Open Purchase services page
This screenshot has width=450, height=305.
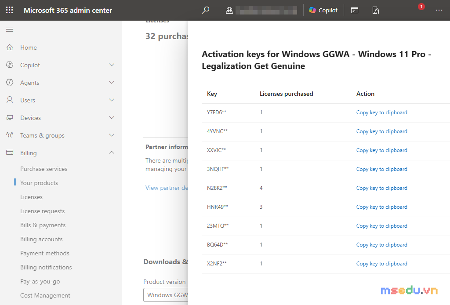(44, 169)
